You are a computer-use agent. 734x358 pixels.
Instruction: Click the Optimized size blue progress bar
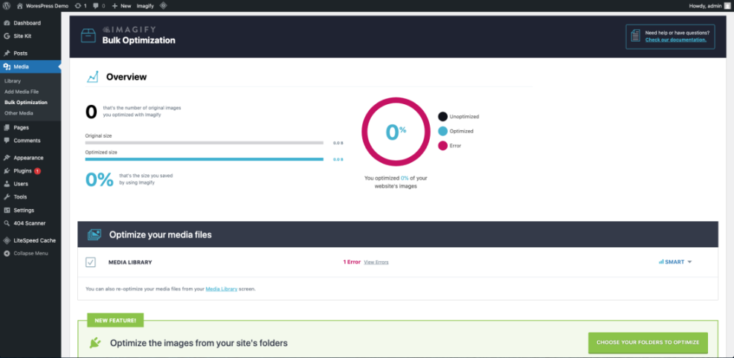(204, 159)
